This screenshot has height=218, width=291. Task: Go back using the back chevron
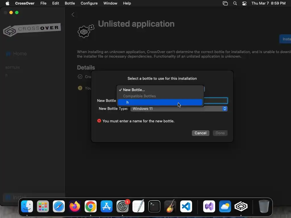(x=73, y=14)
